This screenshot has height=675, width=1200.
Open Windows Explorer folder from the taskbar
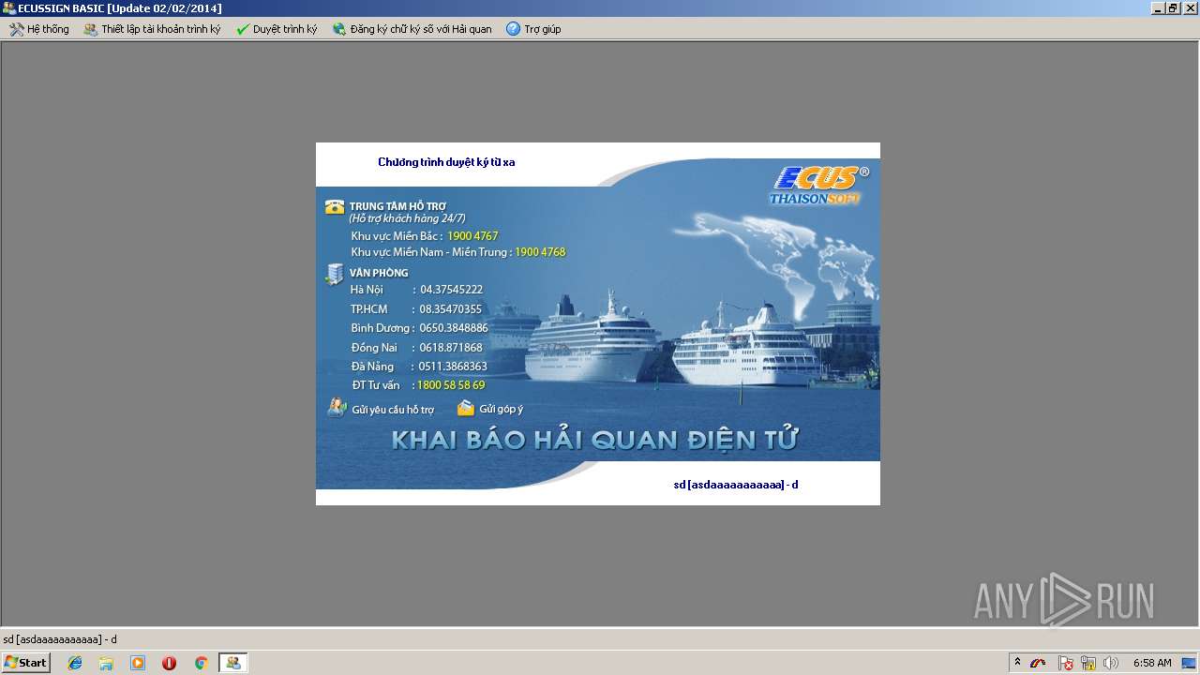click(106, 663)
